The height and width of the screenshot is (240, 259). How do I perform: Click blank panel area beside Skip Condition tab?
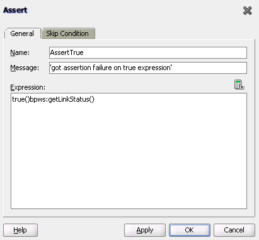click(x=175, y=33)
